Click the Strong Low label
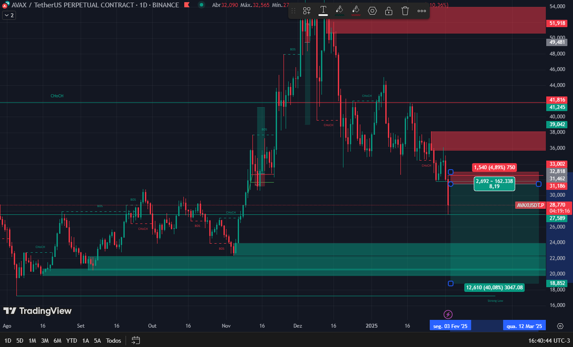Screen dimensions: 573x347 (x=495, y=301)
